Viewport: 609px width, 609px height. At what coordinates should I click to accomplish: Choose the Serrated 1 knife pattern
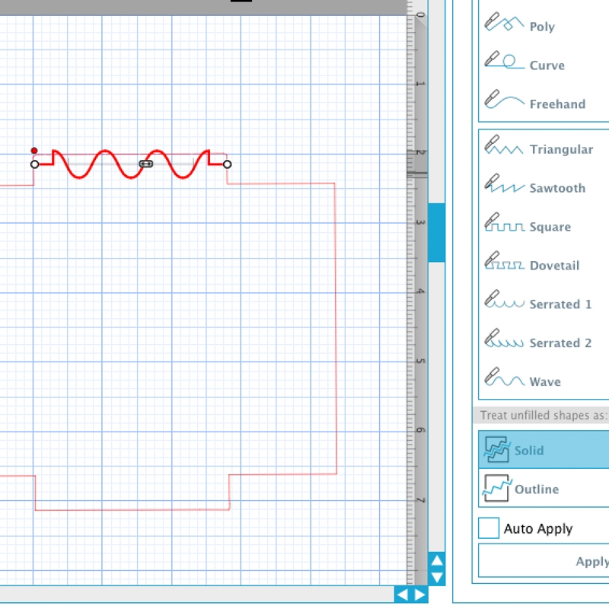544,303
